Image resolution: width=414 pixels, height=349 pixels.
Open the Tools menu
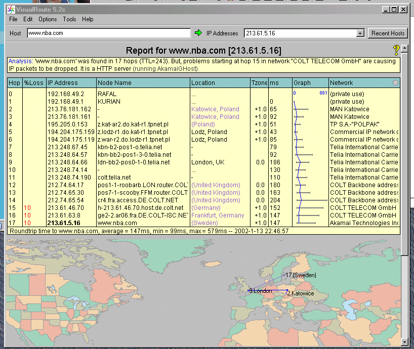point(69,19)
